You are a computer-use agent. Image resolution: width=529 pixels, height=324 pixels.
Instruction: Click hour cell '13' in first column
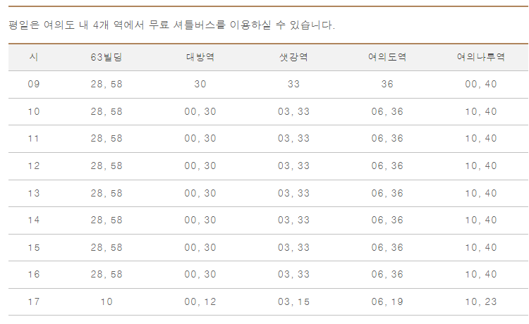click(x=34, y=193)
